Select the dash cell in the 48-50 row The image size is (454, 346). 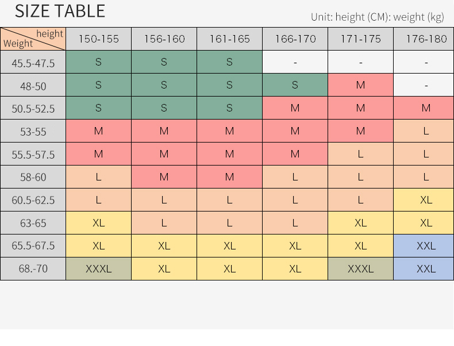pos(426,85)
